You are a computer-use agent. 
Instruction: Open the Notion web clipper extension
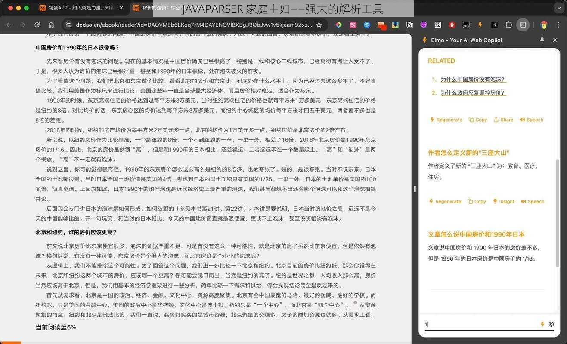tap(409, 25)
